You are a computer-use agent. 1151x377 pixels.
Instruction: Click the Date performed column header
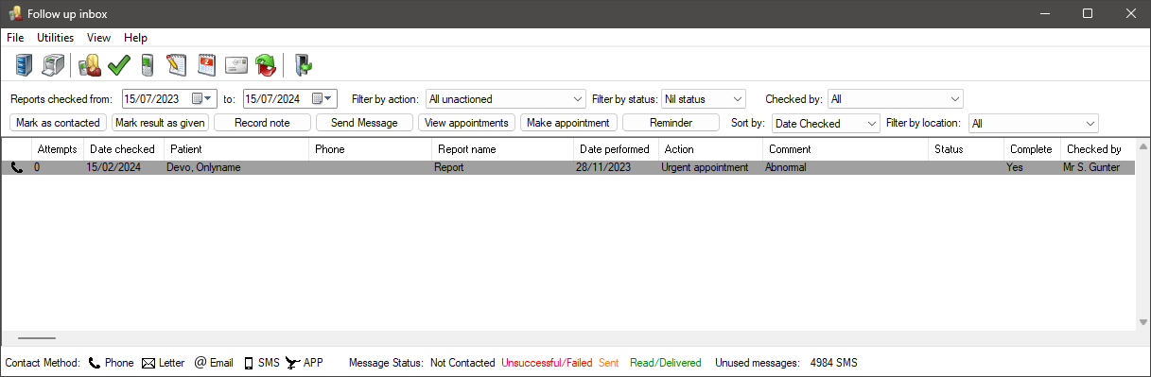(x=617, y=149)
